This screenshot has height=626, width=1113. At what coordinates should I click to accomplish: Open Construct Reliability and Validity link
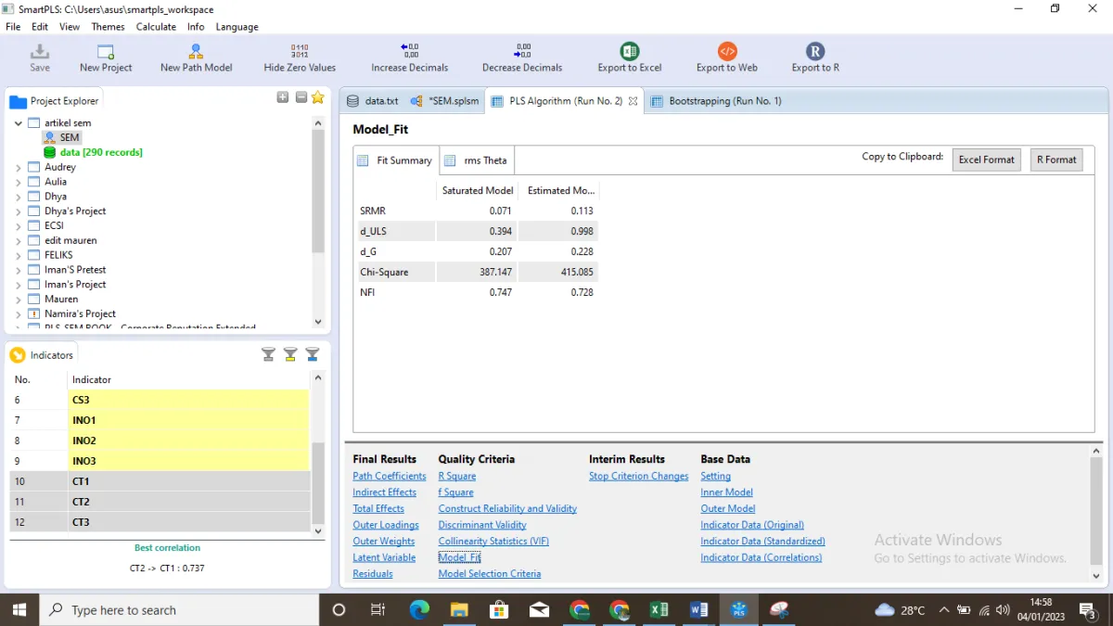(x=507, y=508)
